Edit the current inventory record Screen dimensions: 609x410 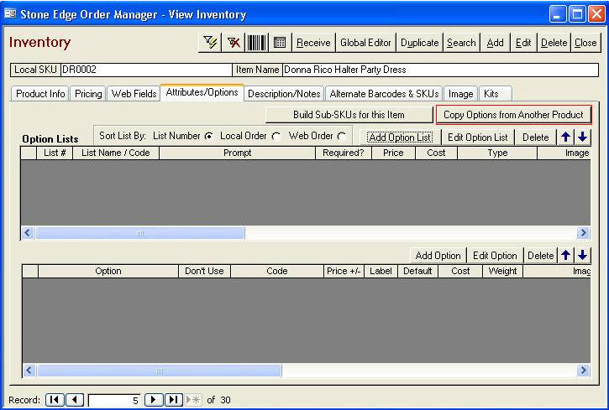point(523,42)
